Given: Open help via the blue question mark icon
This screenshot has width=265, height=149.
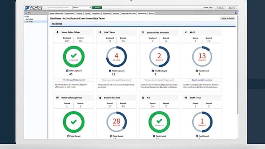Looking at the screenshot, I should pyautogui.click(x=236, y=13).
